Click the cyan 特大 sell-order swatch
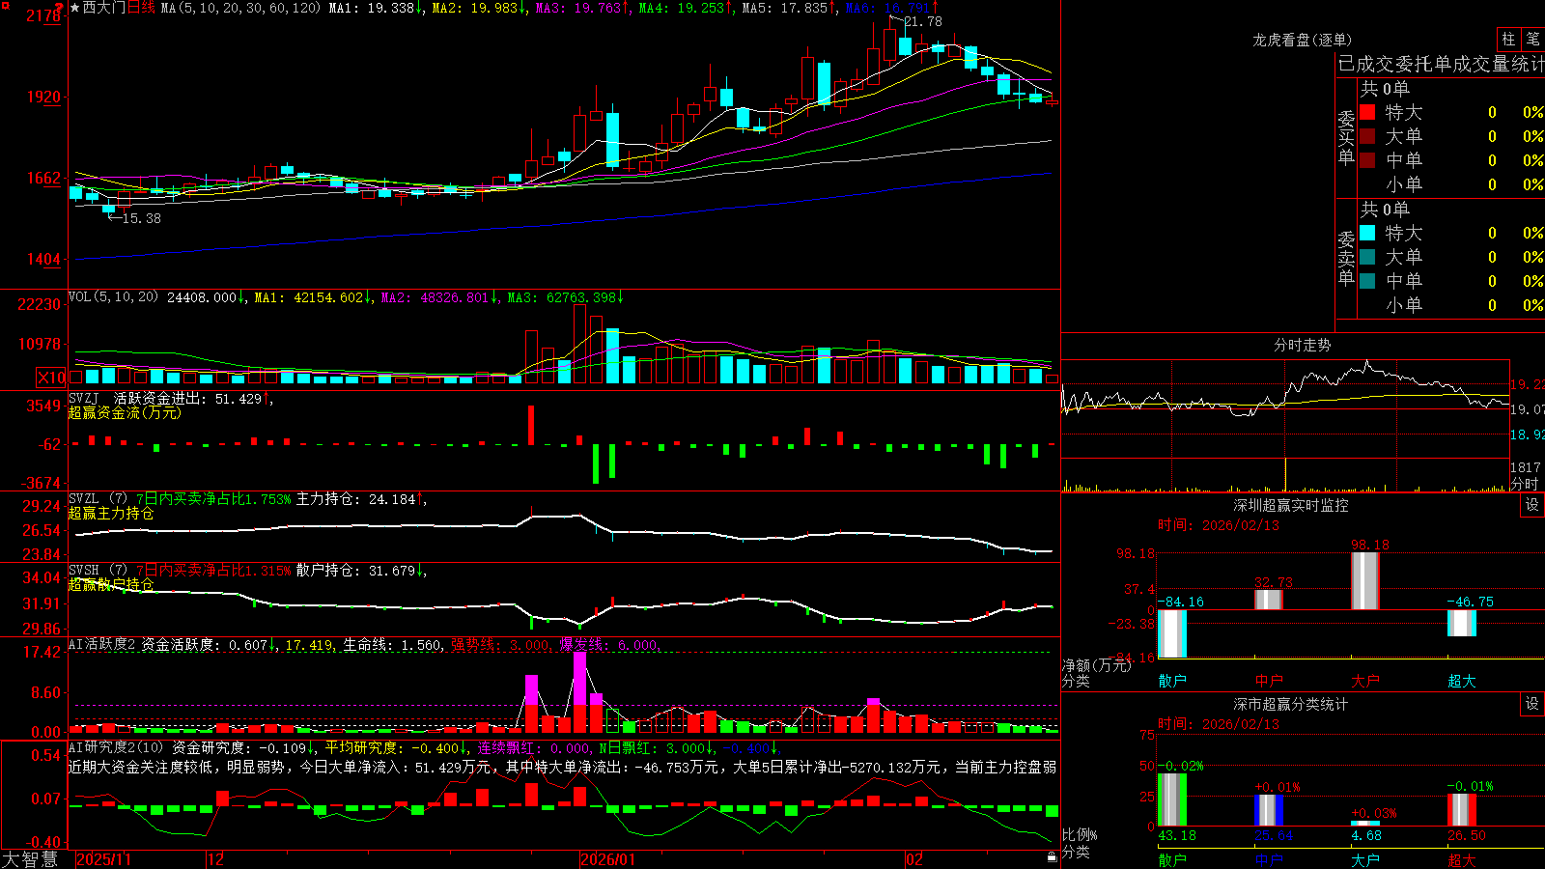 coord(1367,233)
